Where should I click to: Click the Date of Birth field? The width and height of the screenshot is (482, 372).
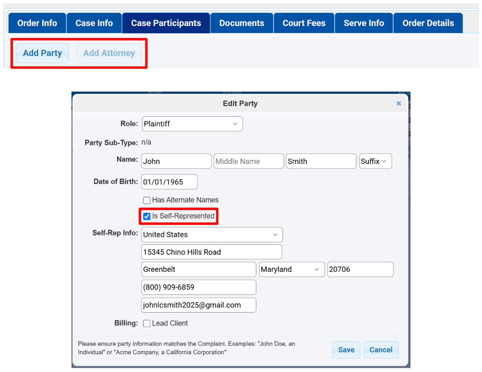pyautogui.click(x=169, y=182)
